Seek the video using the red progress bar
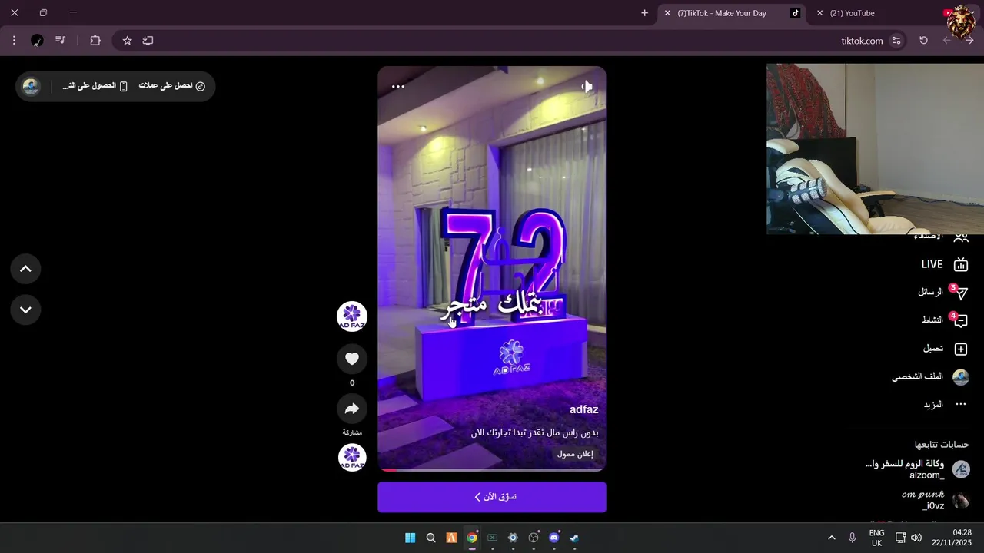Image resolution: width=984 pixels, height=553 pixels. click(492, 469)
